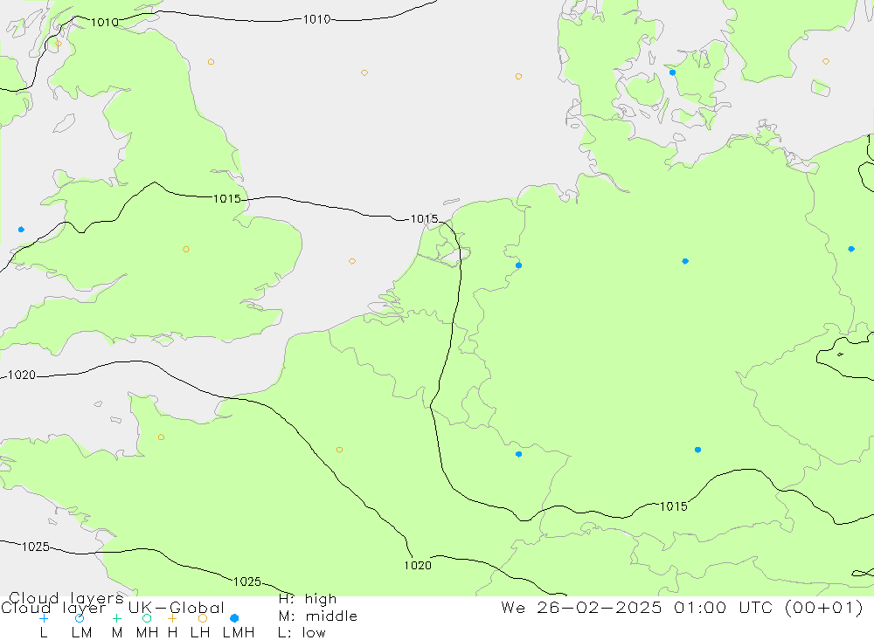Click the 1025 isobar label over western France
Image resolution: width=874 pixels, height=640 pixels.
[247, 582]
